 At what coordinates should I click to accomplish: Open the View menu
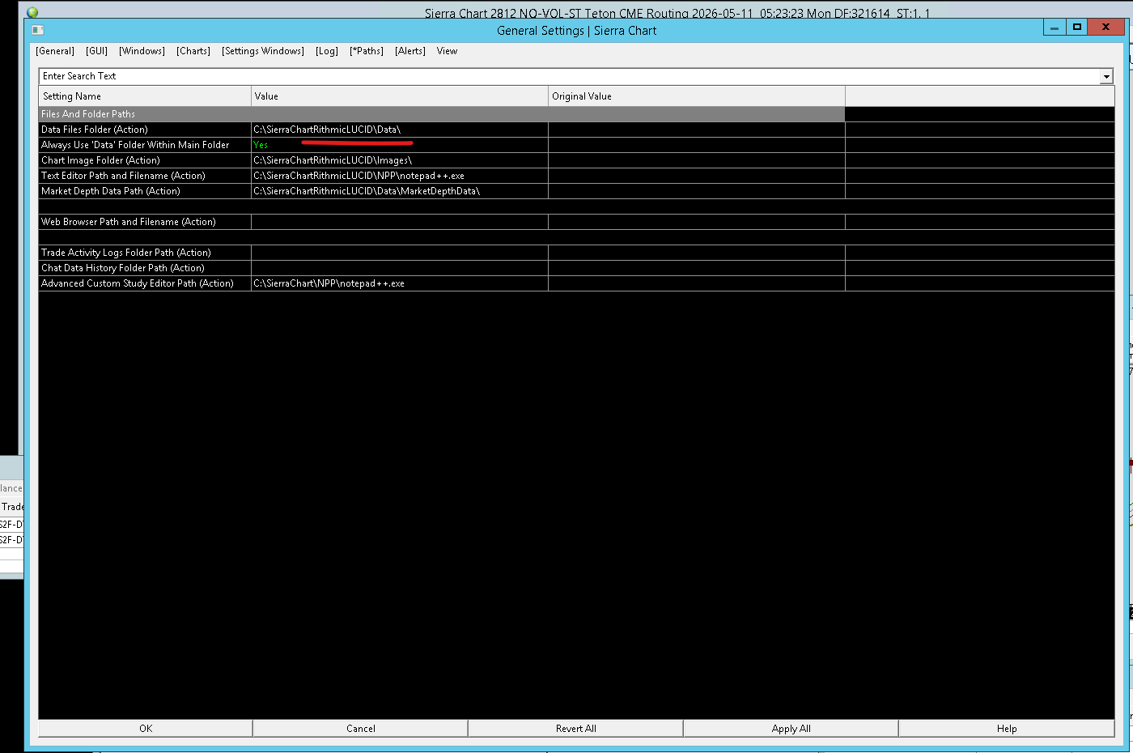(x=447, y=51)
